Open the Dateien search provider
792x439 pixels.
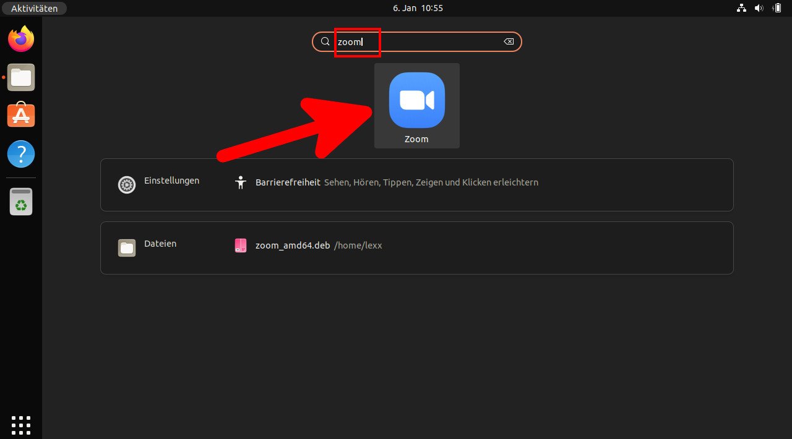click(x=148, y=247)
